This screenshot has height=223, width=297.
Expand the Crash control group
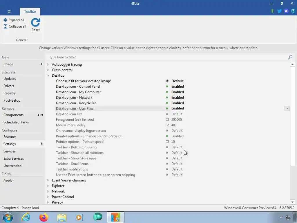(x=48, y=70)
